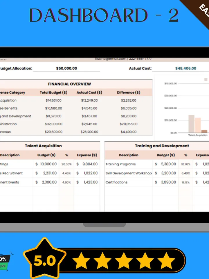Viewport: 209px width, 279px height.
Task: Select the 20.00% percentage cell
Action: 67,164
